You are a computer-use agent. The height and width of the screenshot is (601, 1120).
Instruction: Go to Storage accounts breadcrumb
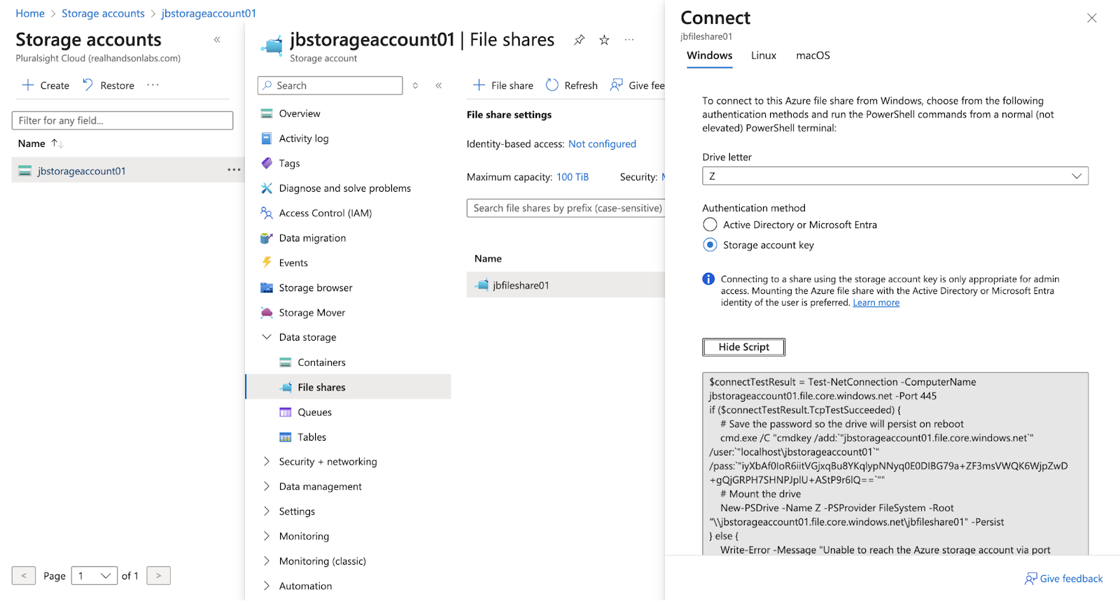pyautogui.click(x=103, y=13)
